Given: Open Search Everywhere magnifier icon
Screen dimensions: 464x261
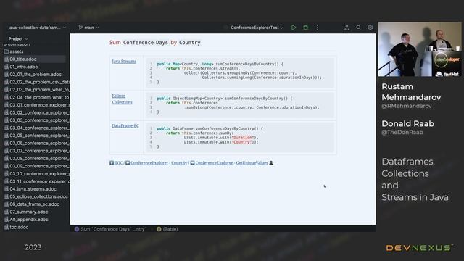Looking at the screenshot, I should click(x=358, y=28).
